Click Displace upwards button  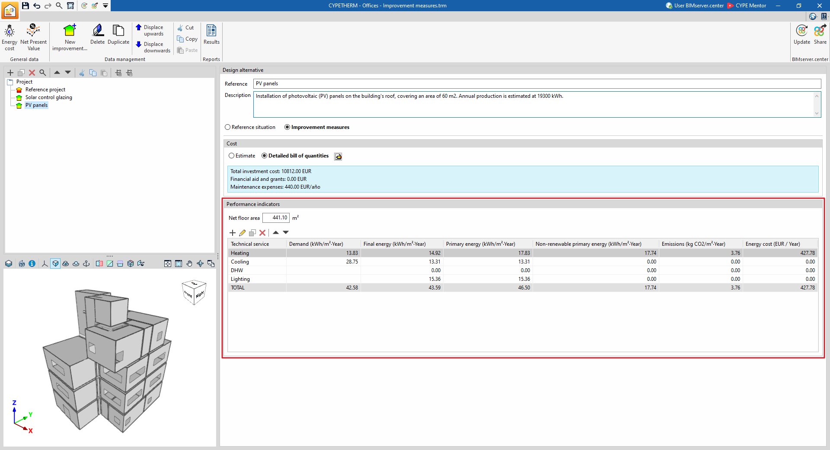point(150,30)
